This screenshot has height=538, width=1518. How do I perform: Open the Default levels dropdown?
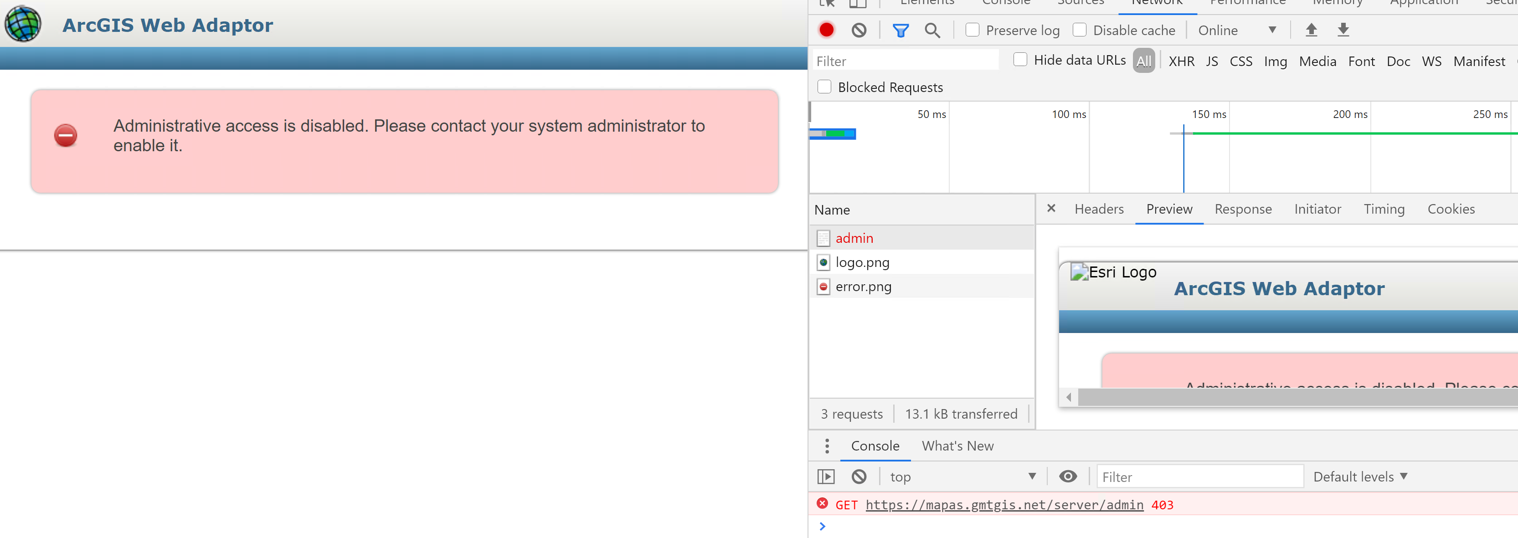tap(1360, 476)
